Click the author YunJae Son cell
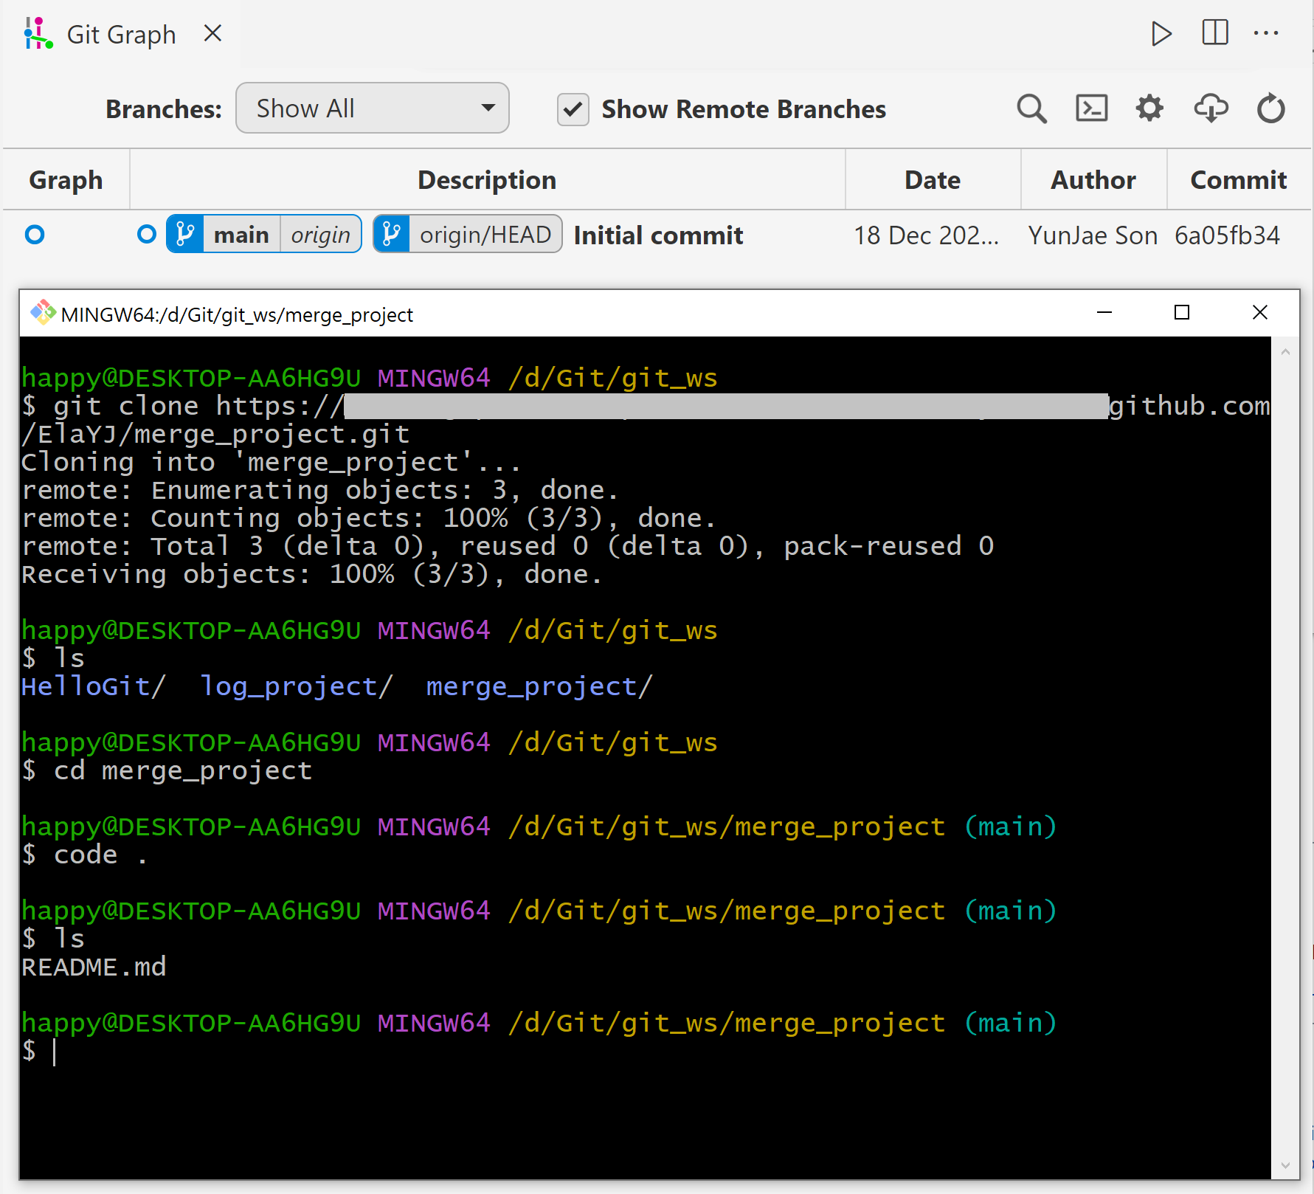This screenshot has height=1194, width=1314. (x=1093, y=235)
